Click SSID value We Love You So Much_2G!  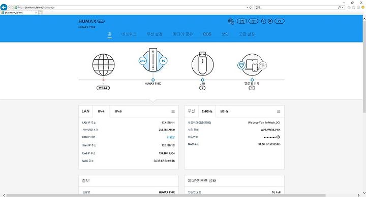coord(264,123)
